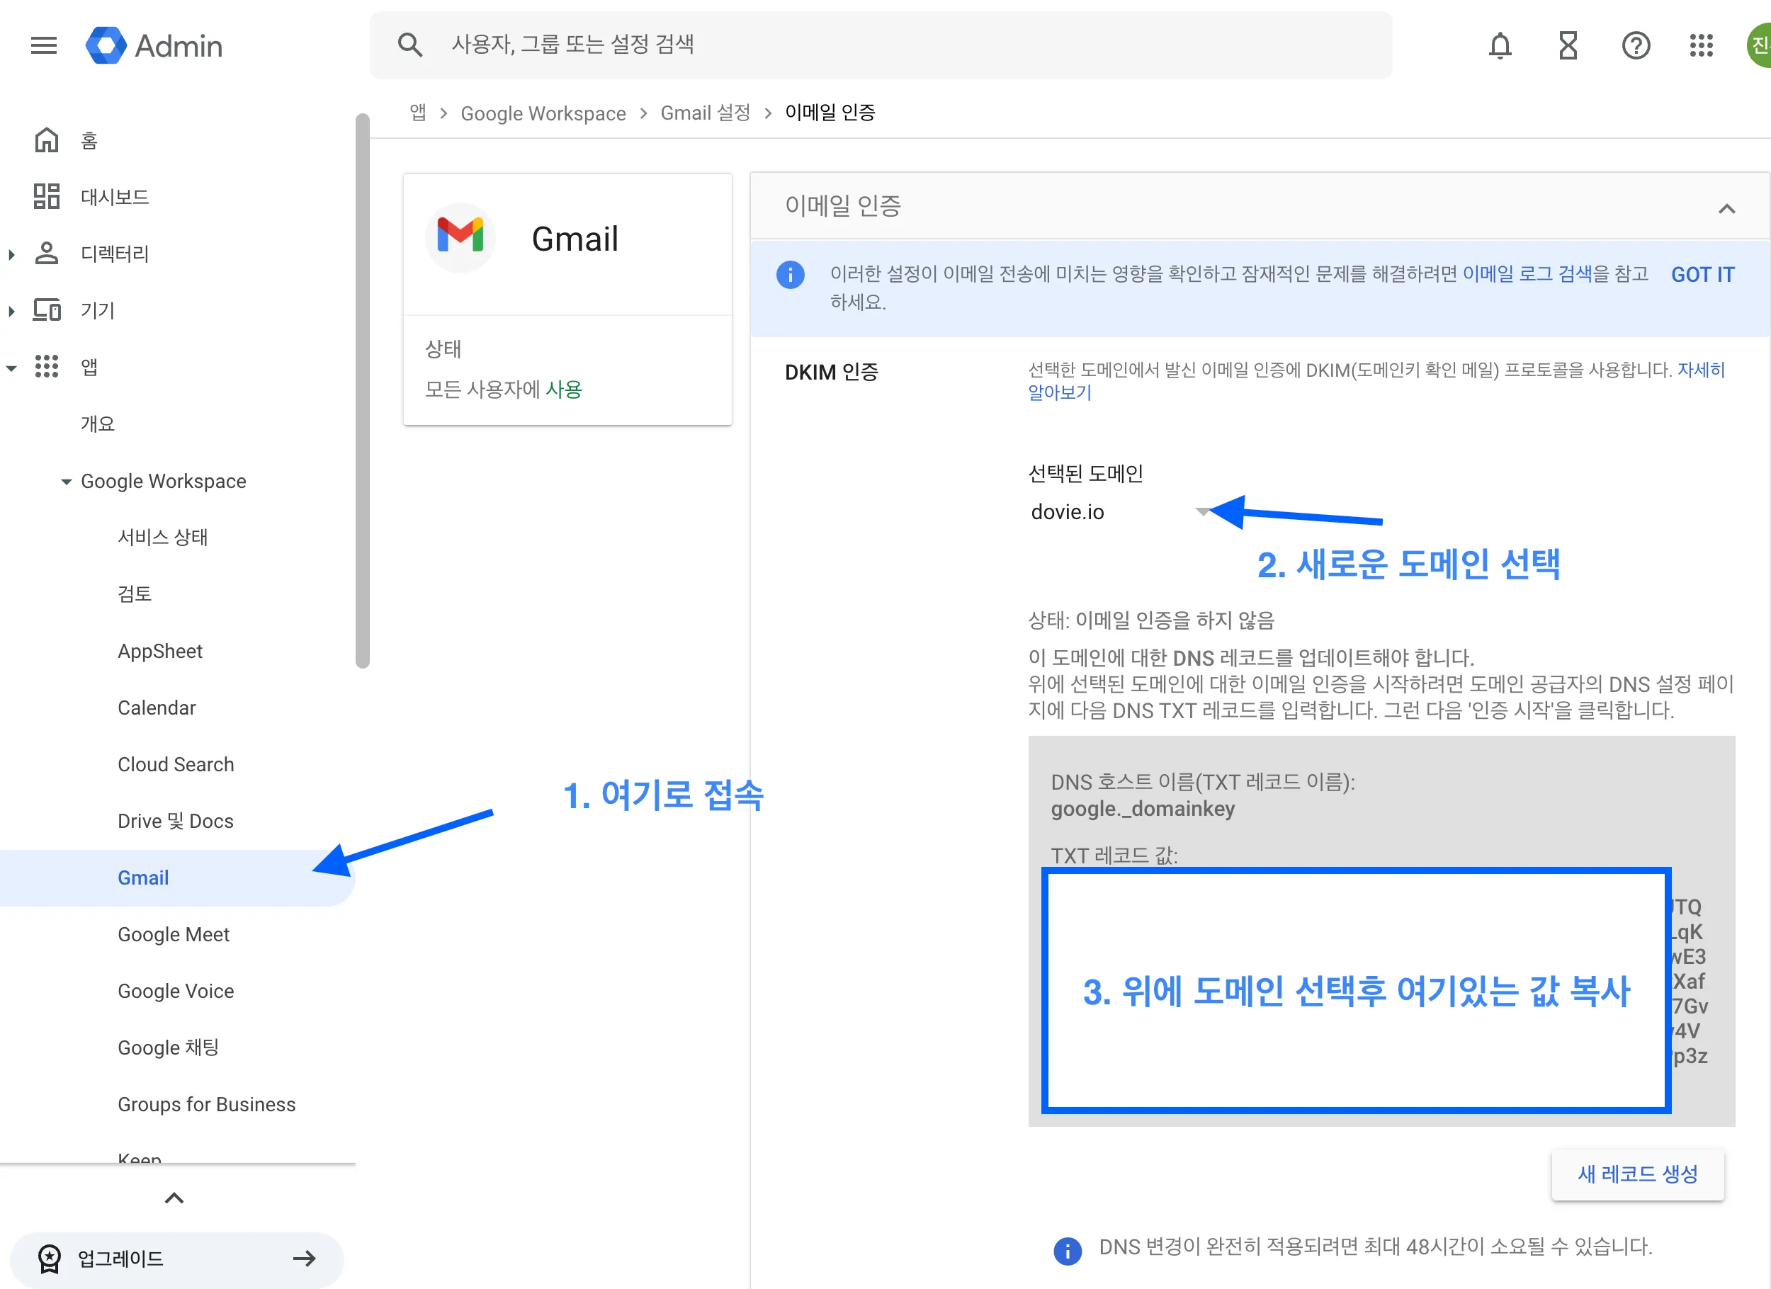Click the 홈 home icon in sidebar

(x=47, y=140)
